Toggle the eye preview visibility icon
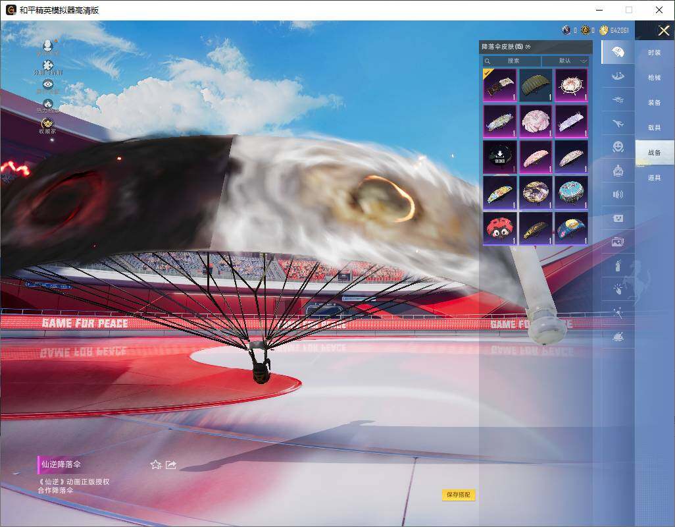 48,84
